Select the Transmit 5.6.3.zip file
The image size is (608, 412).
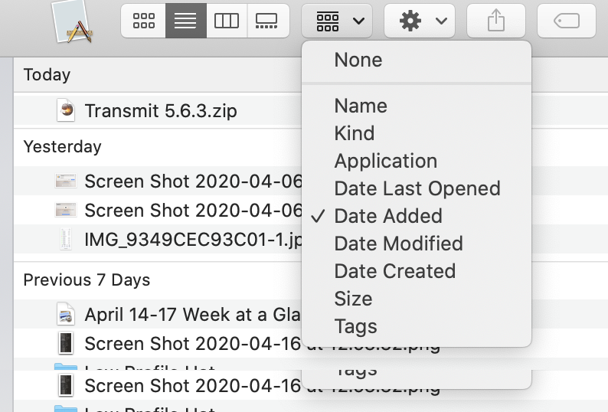point(161,111)
